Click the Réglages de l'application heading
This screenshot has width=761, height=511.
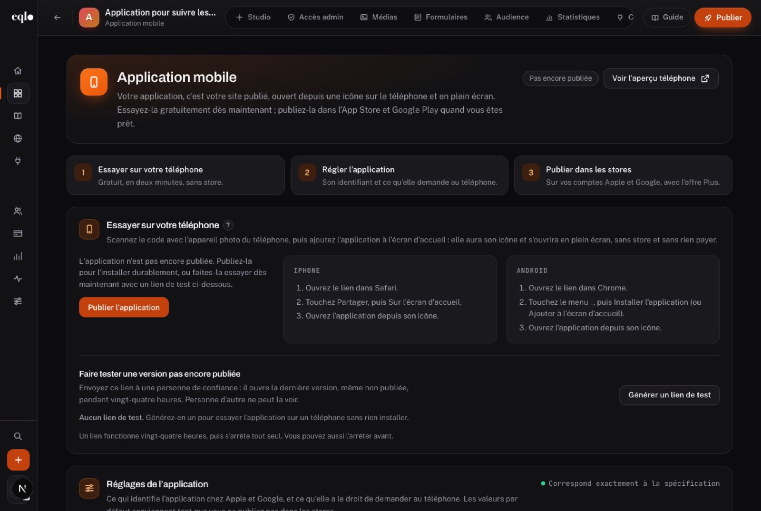[157, 484]
